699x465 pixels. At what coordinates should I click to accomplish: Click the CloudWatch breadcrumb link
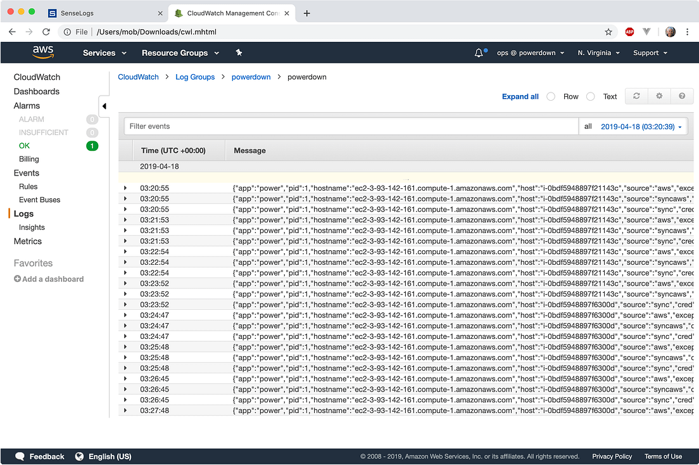tap(138, 77)
